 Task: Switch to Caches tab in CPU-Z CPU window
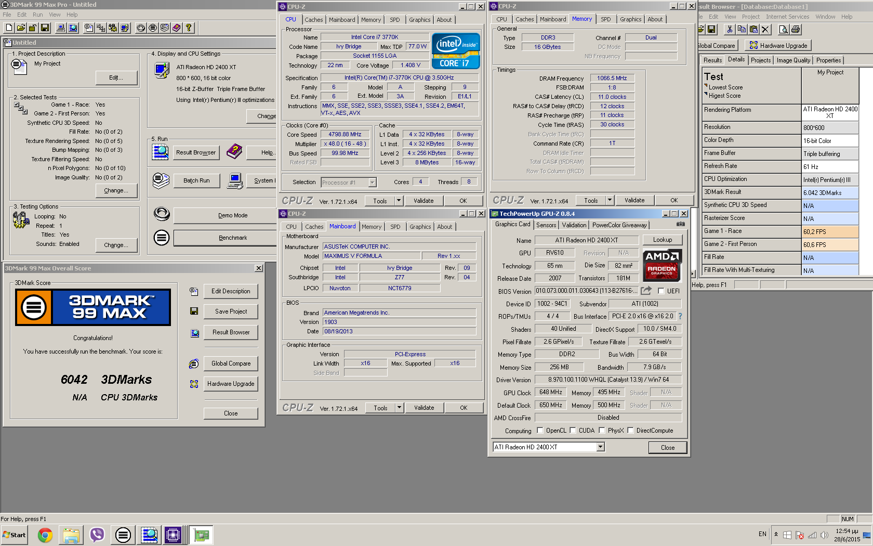(x=314, y=20)
